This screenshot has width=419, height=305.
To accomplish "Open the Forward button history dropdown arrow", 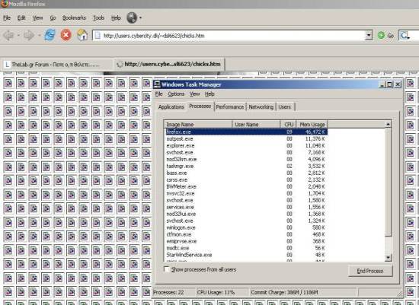I will tap(39, 35).
